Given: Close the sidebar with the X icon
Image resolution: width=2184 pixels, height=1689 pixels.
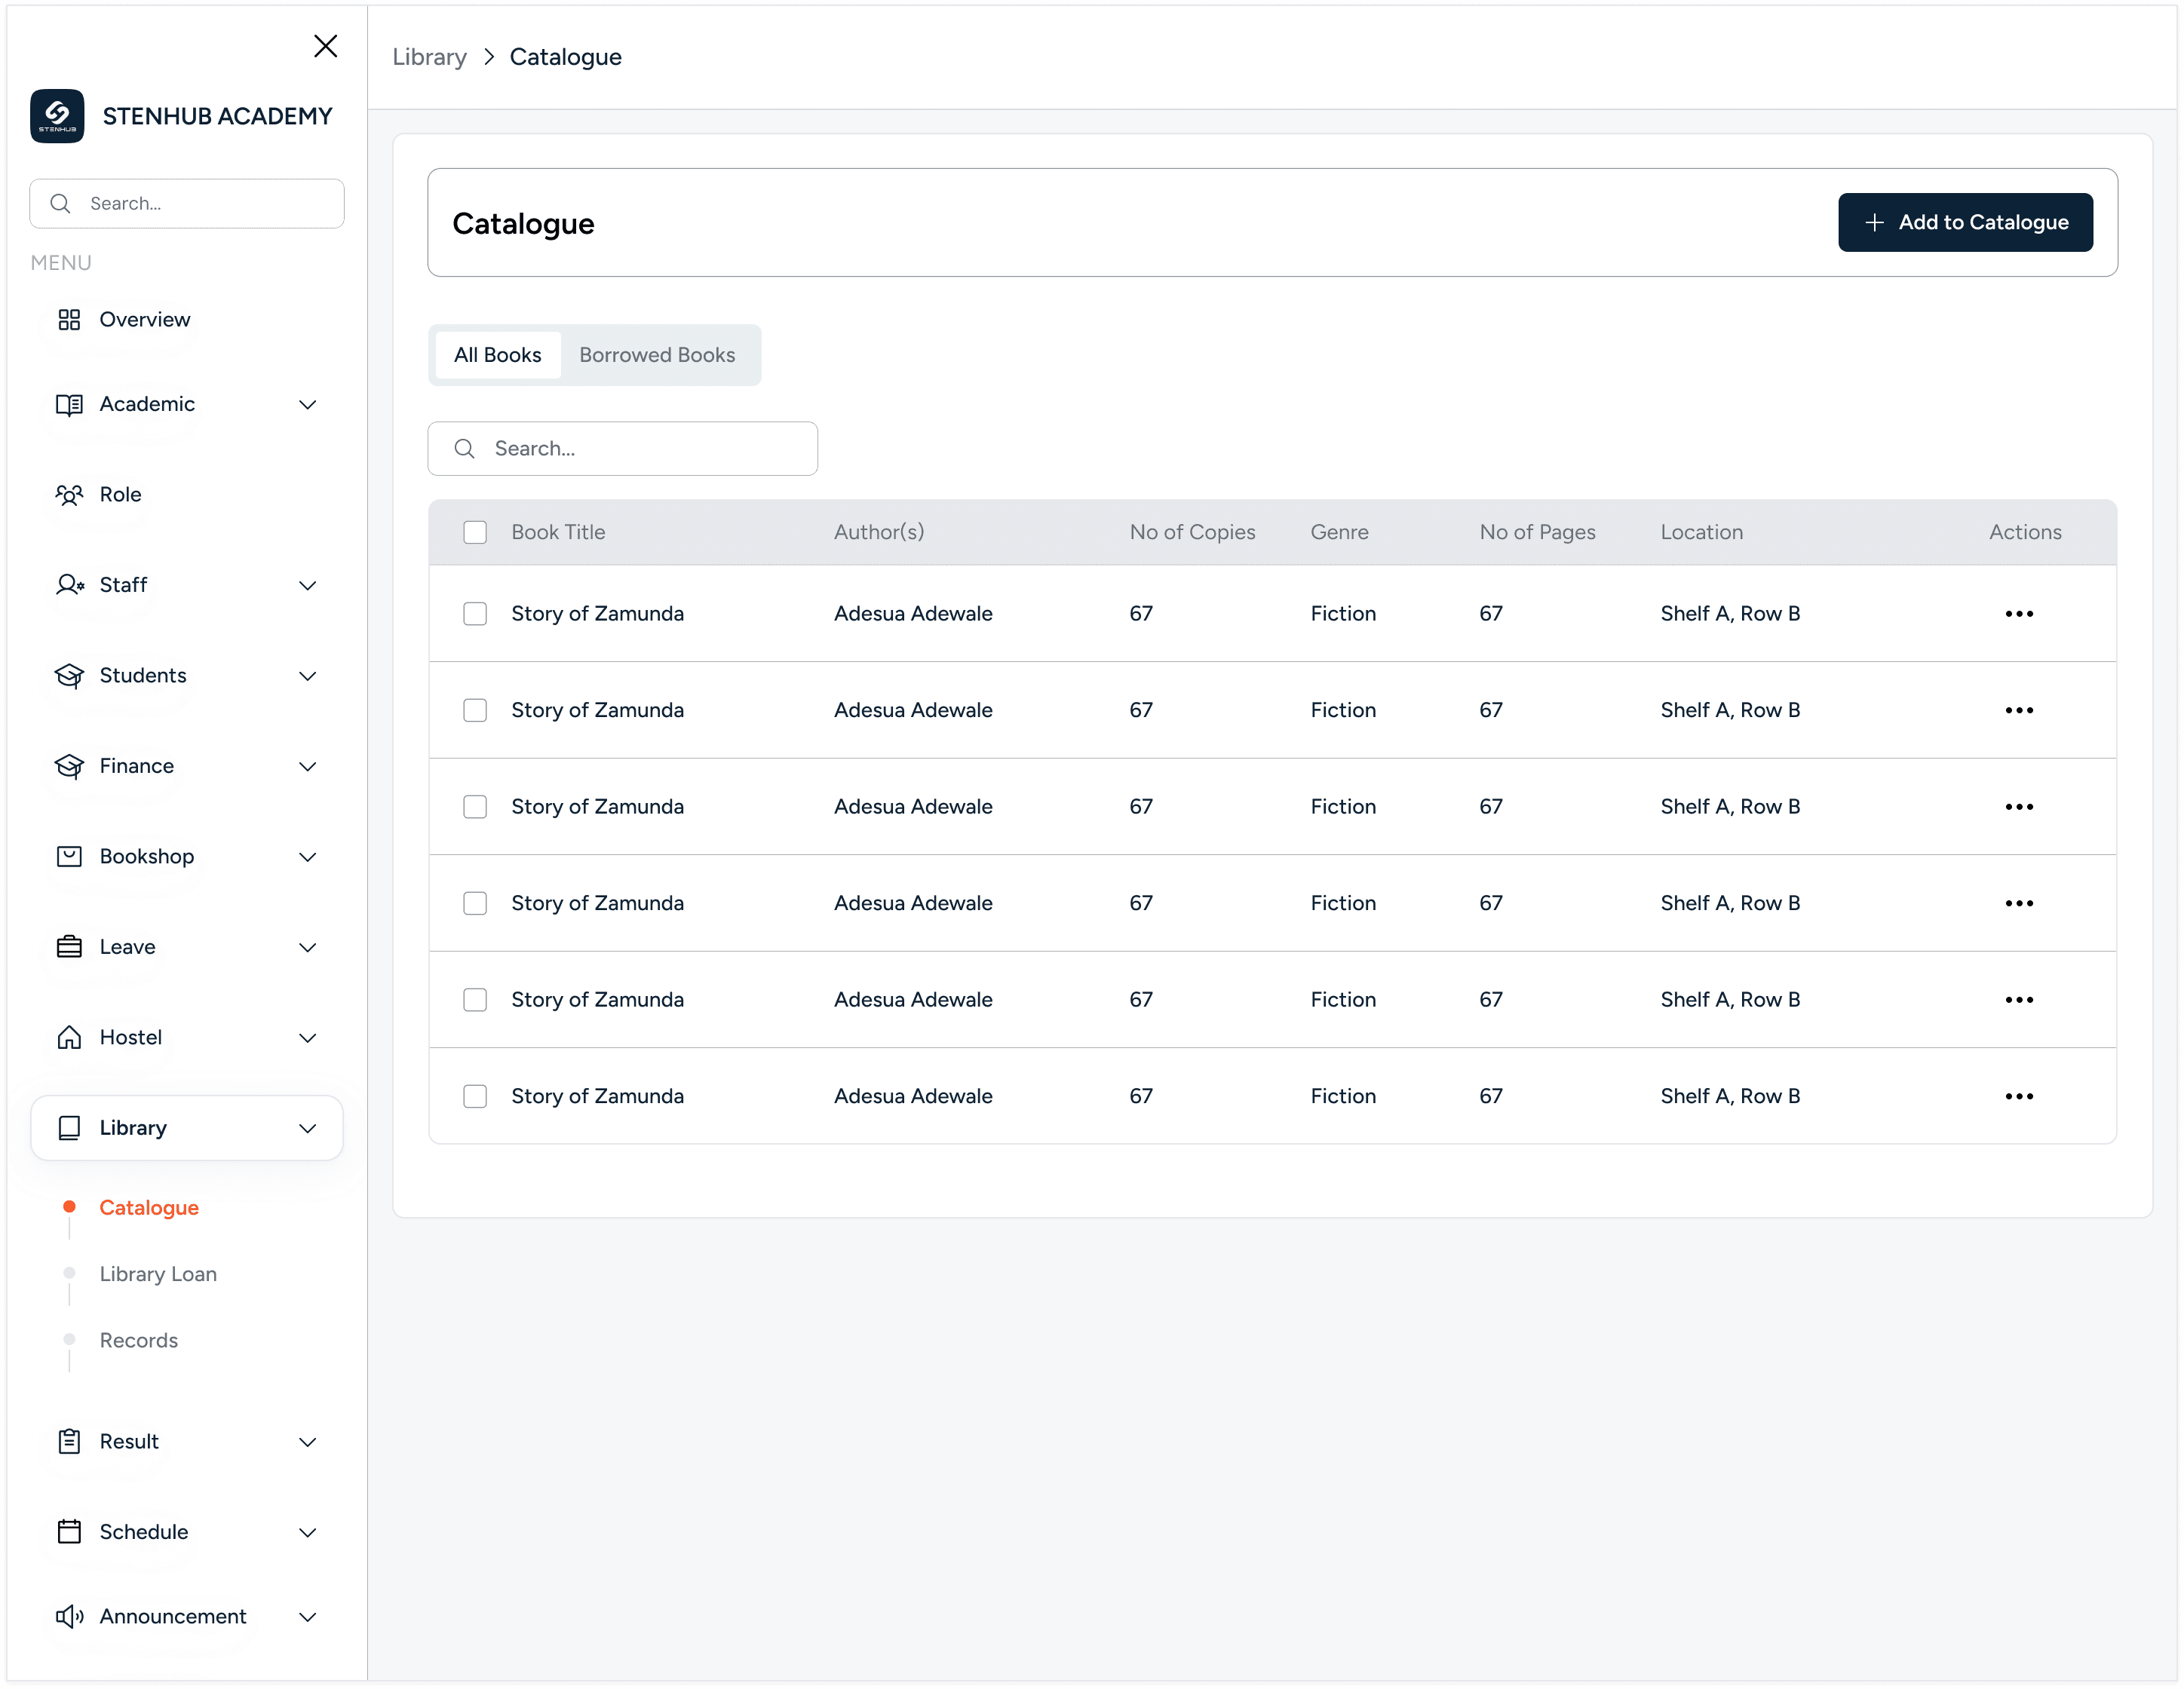Looking at the screenshot, I should (x=325, y=46).
